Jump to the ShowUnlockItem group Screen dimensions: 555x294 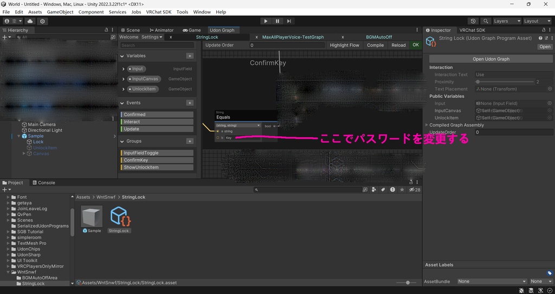[x=157, y=168]
